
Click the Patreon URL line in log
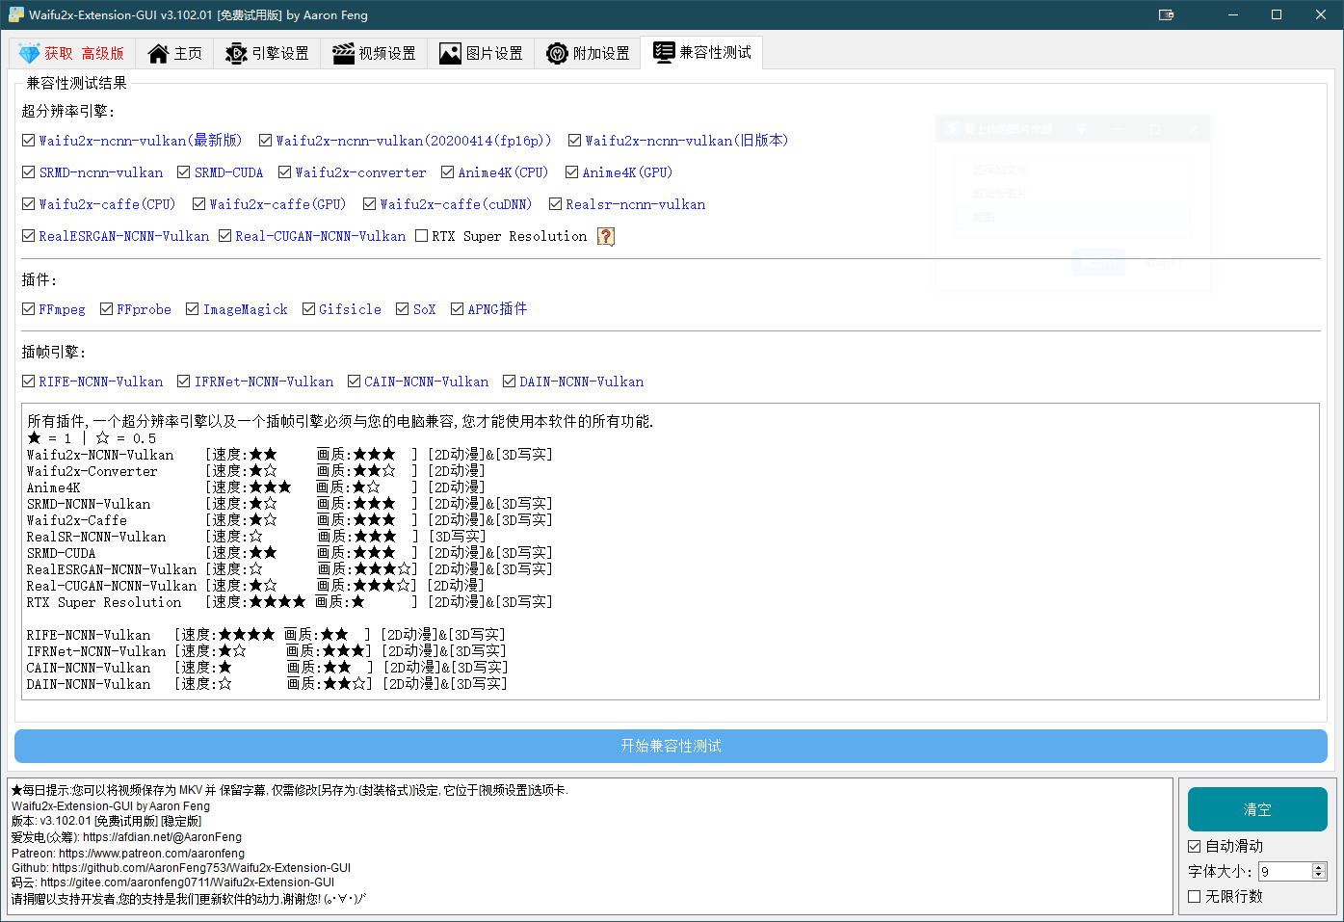128,854
